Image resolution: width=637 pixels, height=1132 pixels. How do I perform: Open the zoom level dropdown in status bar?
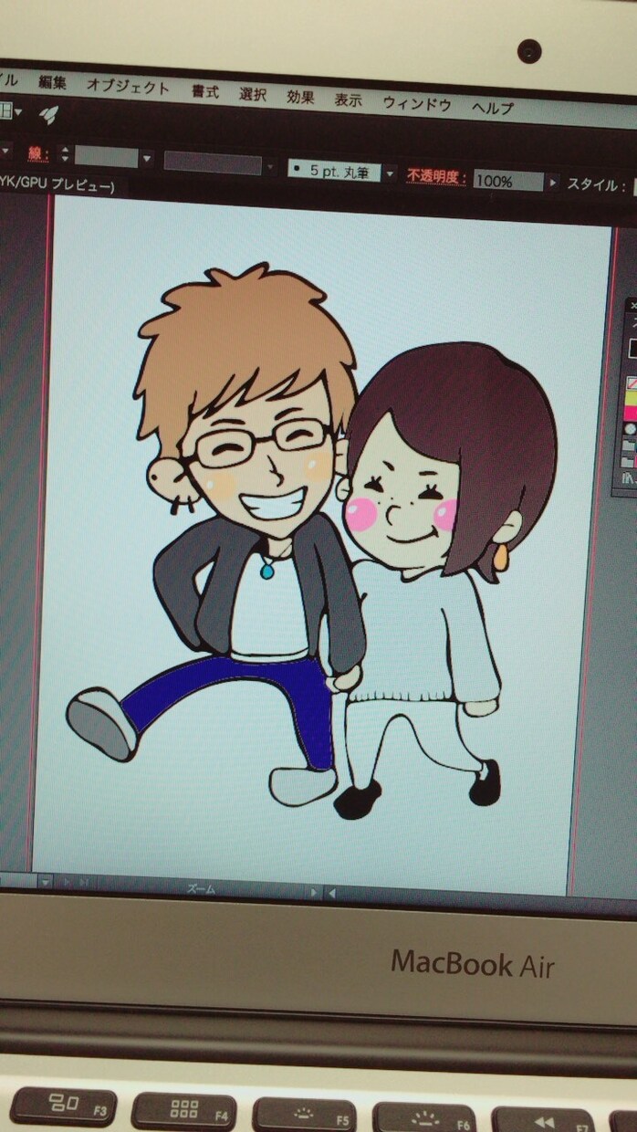pos(45,882)
